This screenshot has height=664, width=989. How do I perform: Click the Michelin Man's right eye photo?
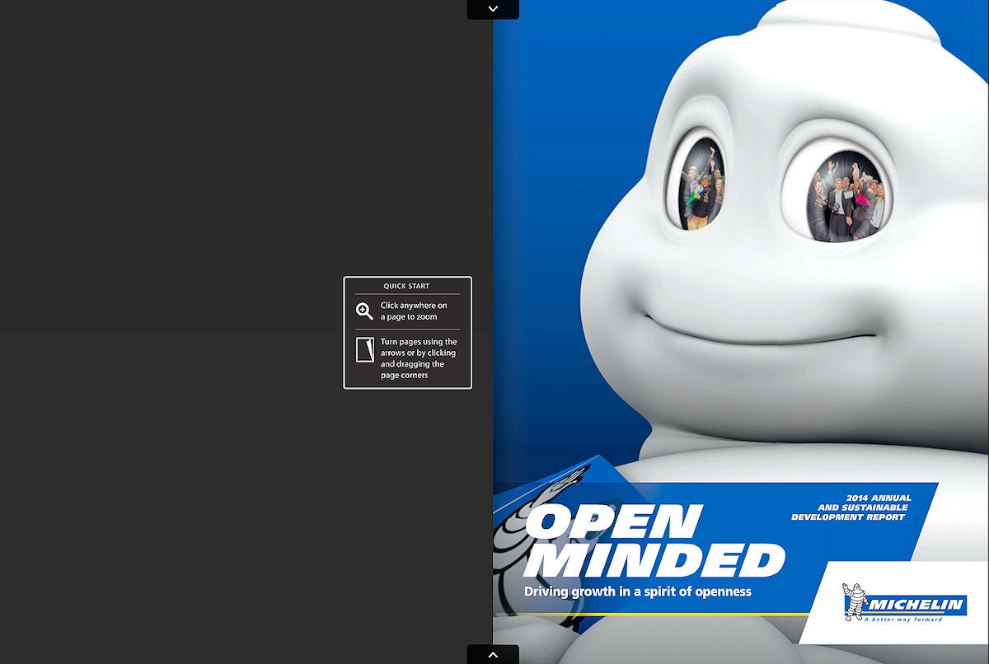point(845,198)
